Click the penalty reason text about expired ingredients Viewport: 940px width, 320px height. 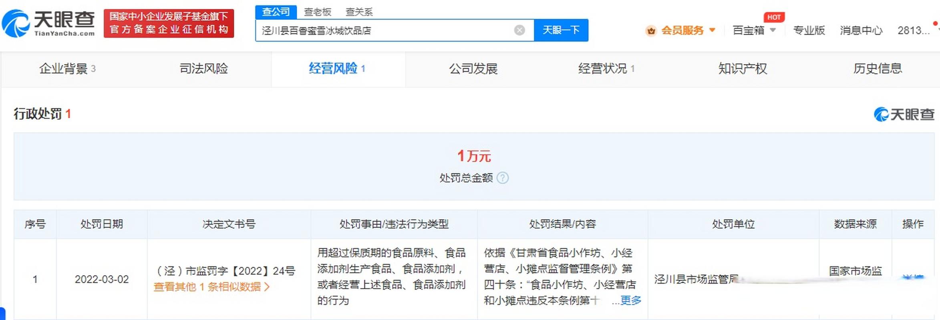[391, 276]
